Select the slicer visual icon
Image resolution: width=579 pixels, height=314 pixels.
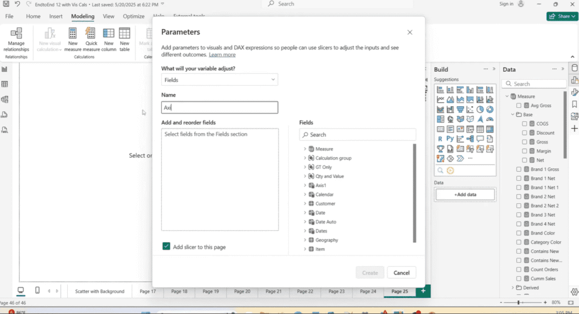[470, 129]
